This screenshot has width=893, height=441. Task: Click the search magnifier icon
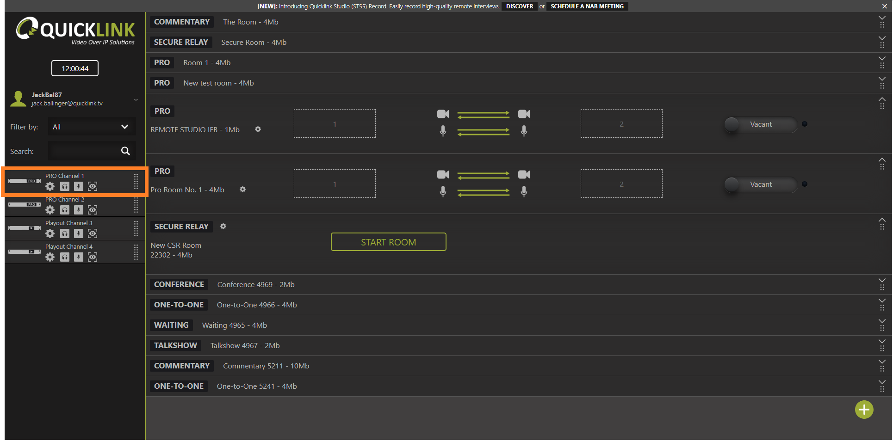(125, 151)
